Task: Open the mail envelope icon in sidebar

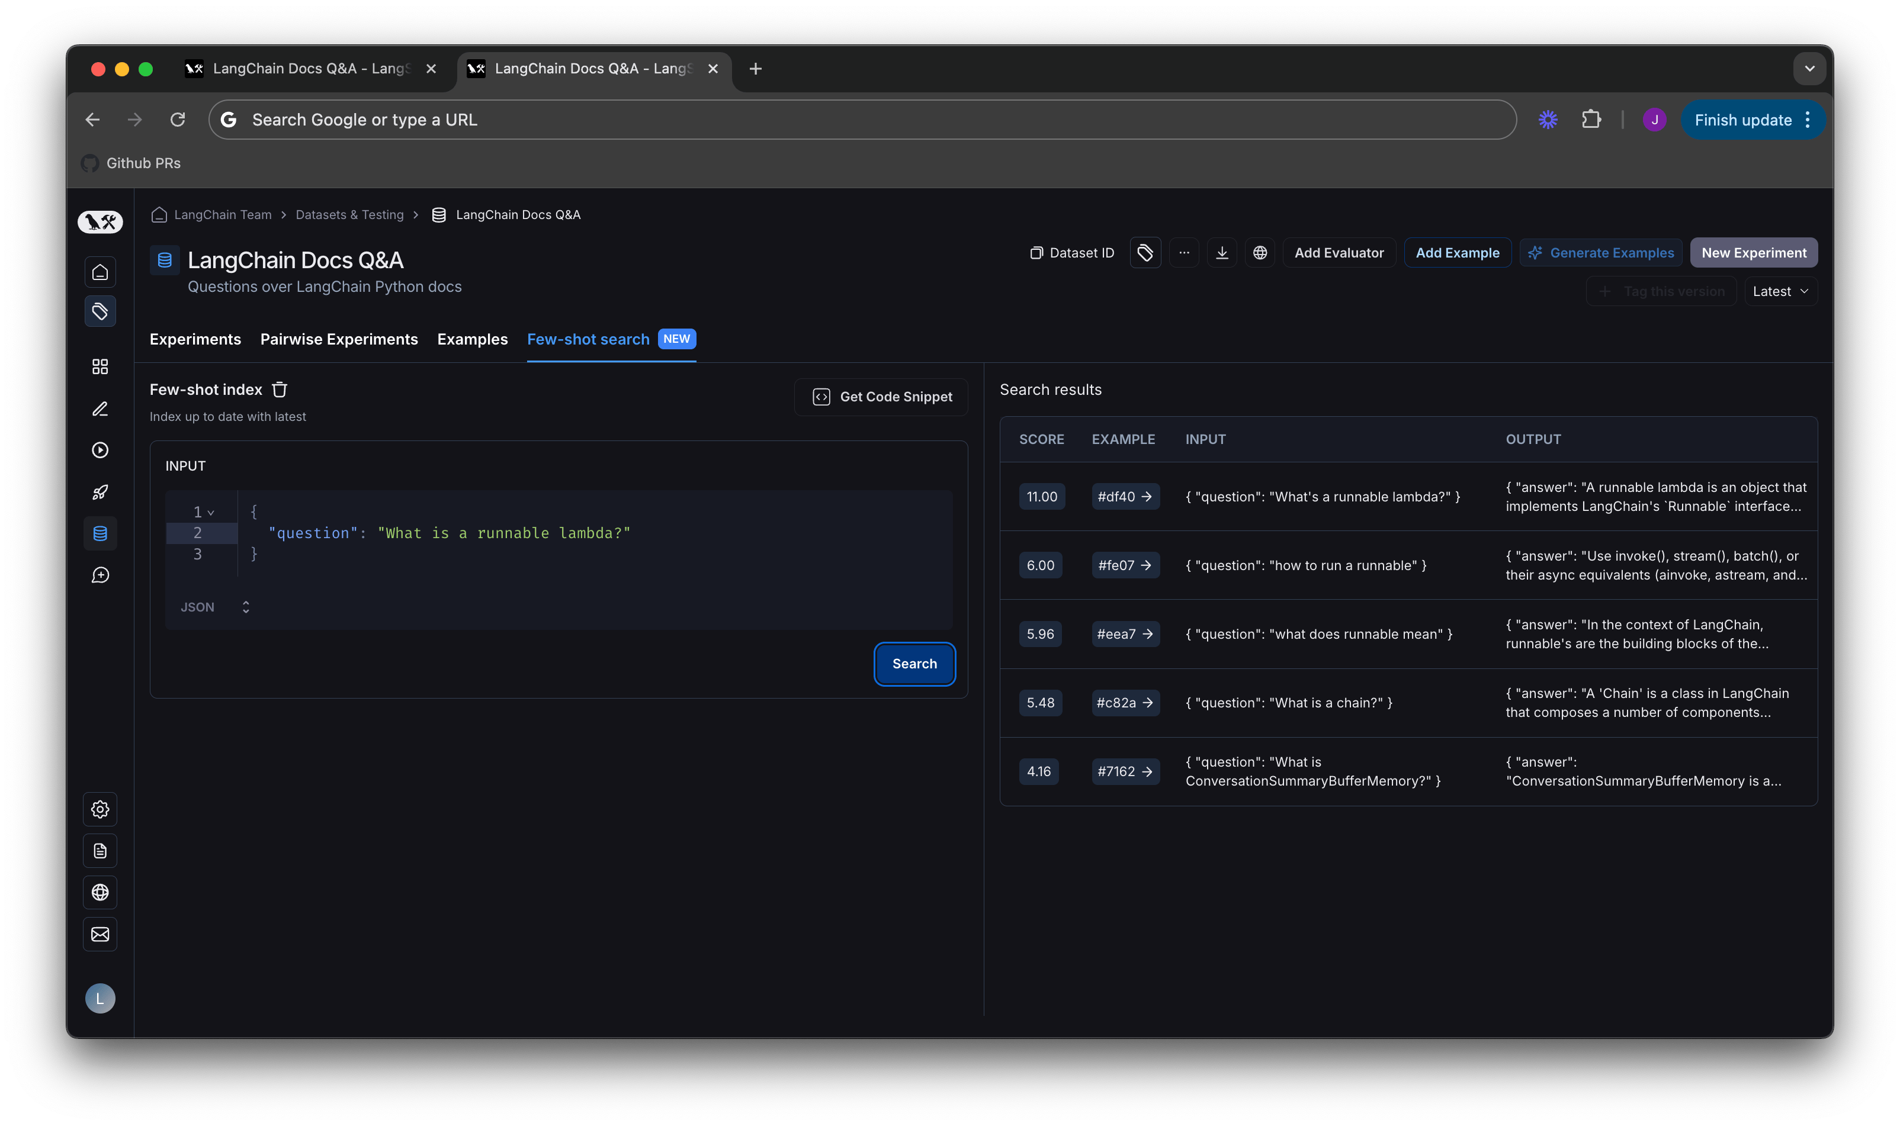Action: (100, 934)
